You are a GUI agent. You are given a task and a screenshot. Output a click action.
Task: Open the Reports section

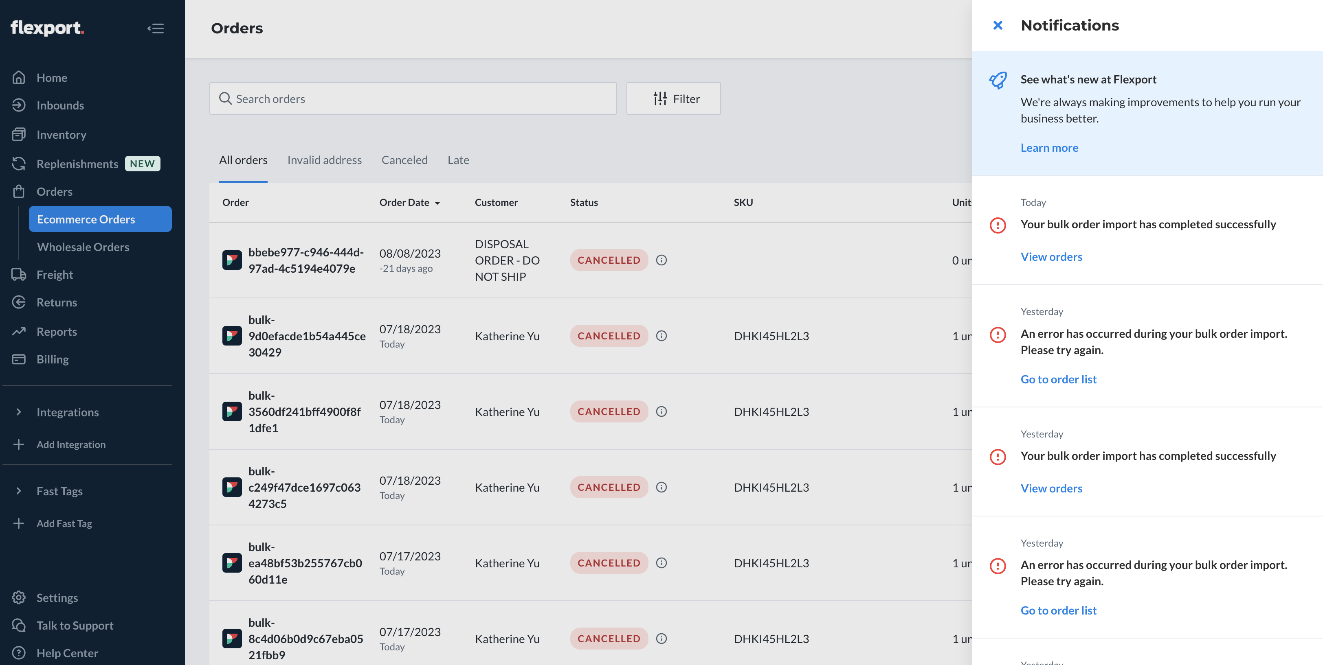[x=57, y=331]
